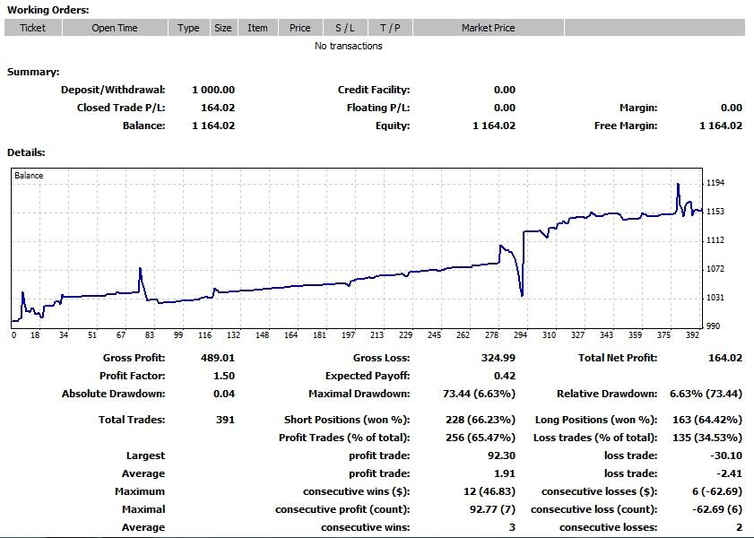
Task: Click the Ticket column header
Action: coord(32,28)
